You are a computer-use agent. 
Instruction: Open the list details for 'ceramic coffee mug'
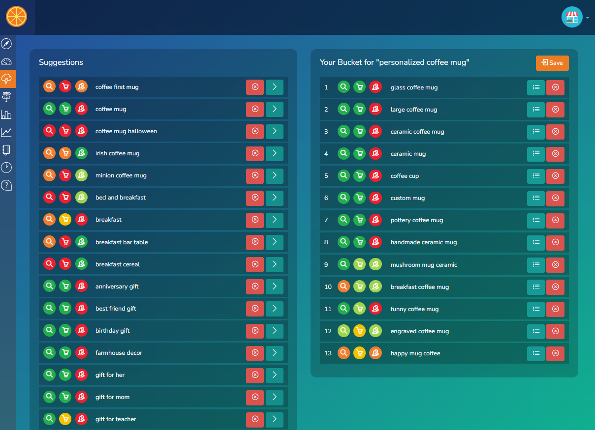[536, 132]
